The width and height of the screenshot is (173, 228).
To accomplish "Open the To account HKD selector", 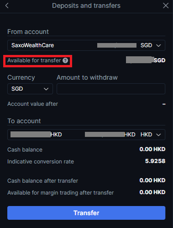I will click(86, 135).
